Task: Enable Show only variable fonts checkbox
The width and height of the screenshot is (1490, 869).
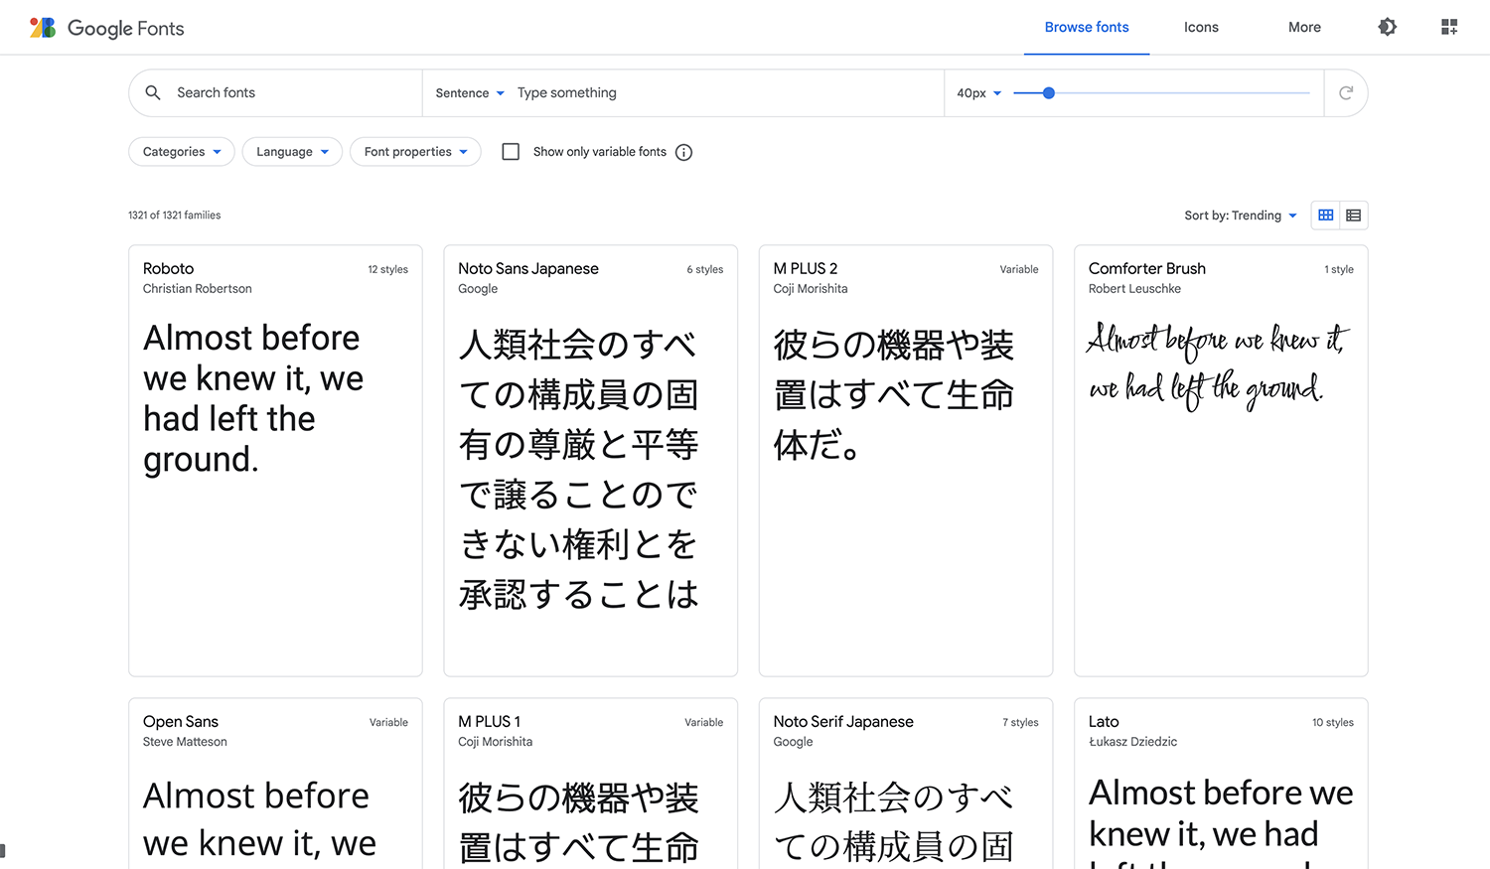Action: coord(511,152)
